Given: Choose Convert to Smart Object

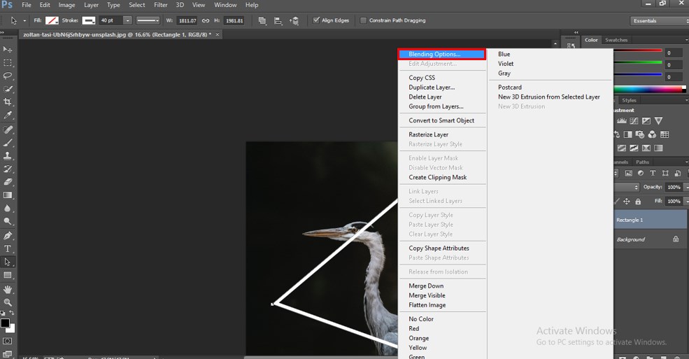Looking at the screenshot, I should coord(441,120).
